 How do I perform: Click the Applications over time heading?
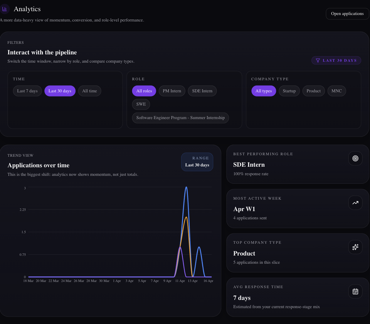tap(38, 165)
